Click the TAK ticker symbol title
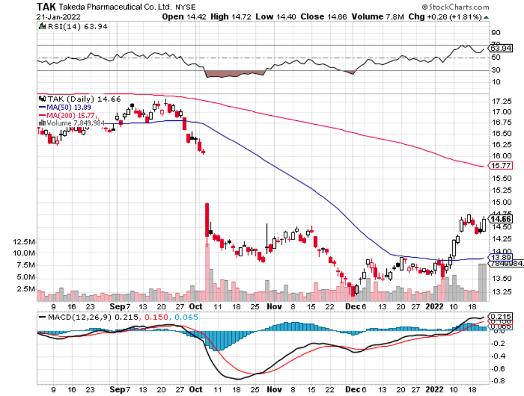 [46, 7]
